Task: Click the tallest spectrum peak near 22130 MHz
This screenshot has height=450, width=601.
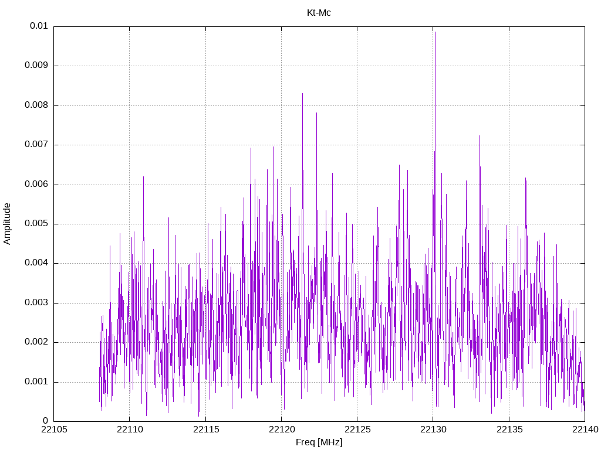Action: pos(435,32)
